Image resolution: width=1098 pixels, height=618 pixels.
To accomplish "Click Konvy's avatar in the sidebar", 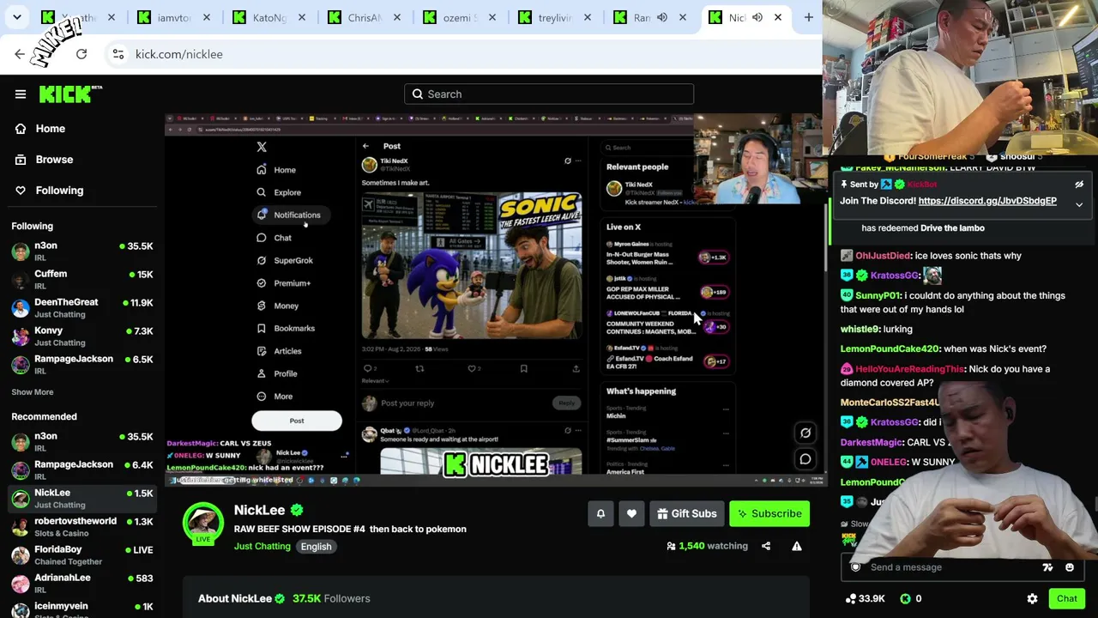I will pyautogui.click(x=20, y=336).
